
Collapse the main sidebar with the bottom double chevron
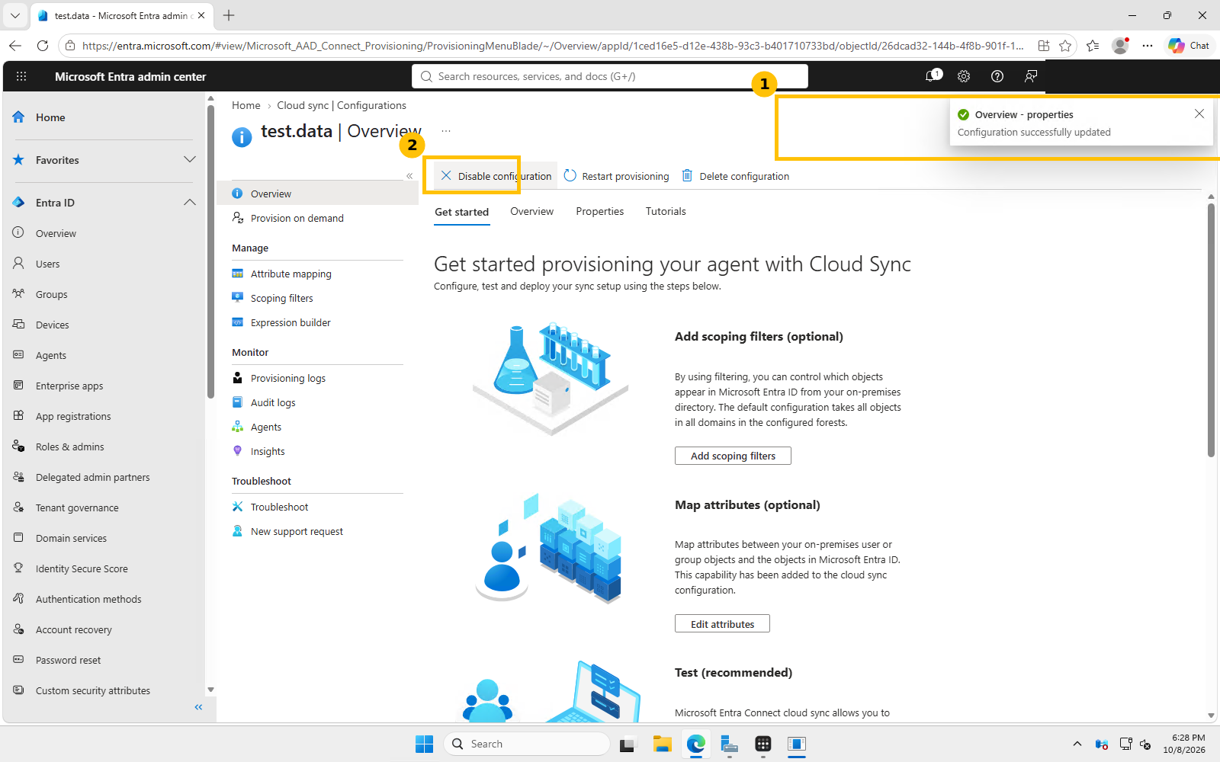198,707
